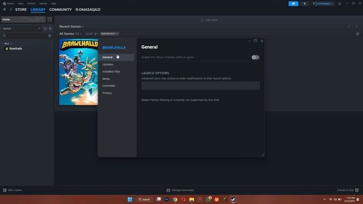Viewport: 363px width, 204px height.
Task: Open the notifications bell icon
Action: point(305,3)
